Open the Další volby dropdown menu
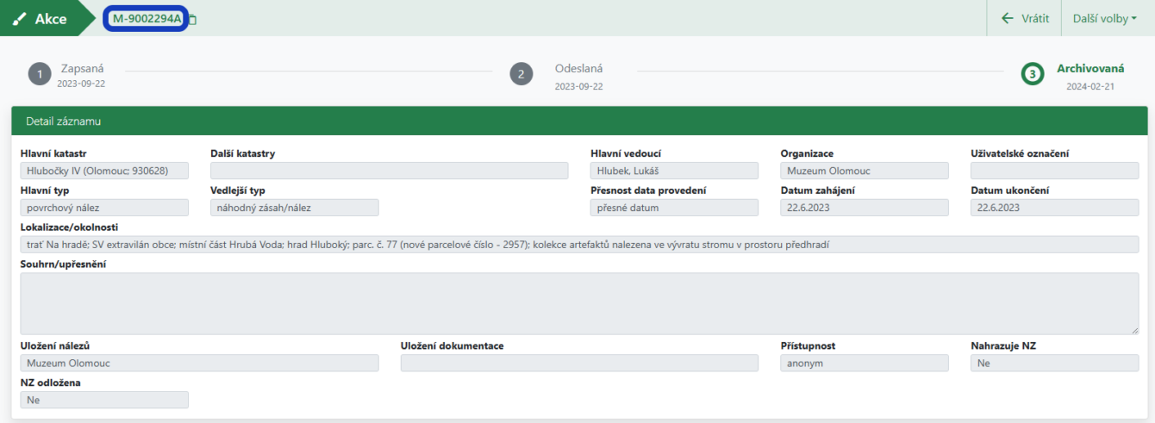Screen dimensions: 1155x423 point(1104,18)
